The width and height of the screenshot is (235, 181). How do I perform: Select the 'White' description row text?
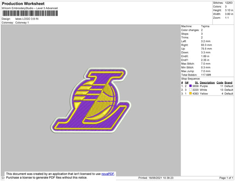click(x=203, y=90)
